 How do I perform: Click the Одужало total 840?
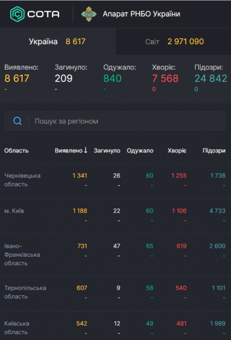pos(112,78)
